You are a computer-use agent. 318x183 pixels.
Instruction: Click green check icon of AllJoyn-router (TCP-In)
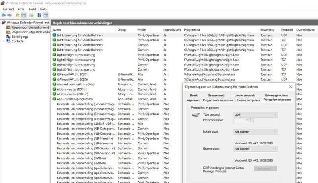54,89
